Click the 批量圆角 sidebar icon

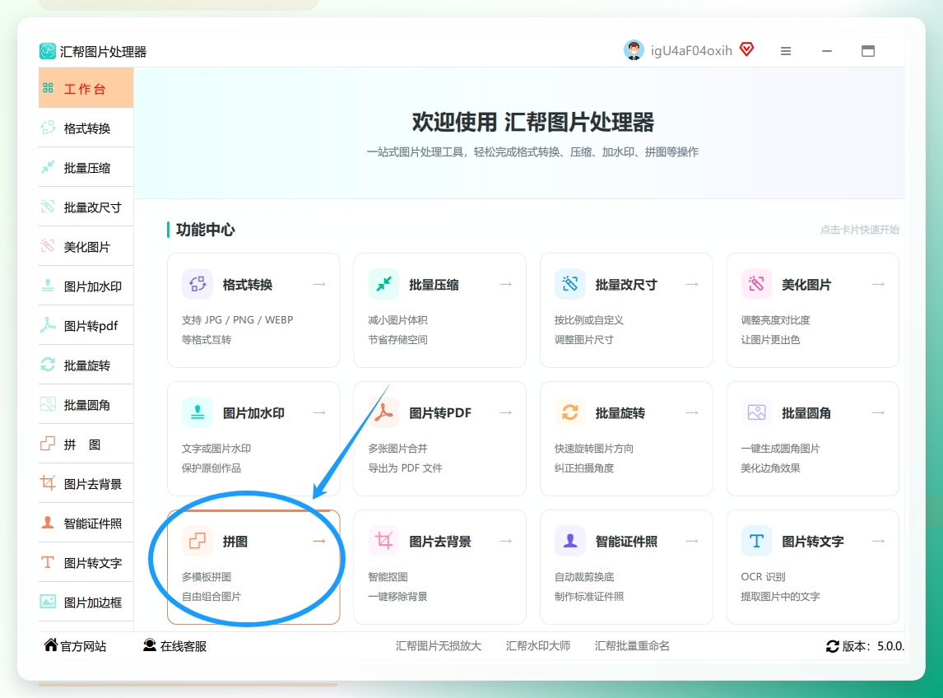coord(48,404)
